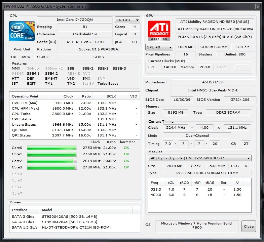
Task: Open the CPU #0 selector dropdown
Action: [127, 20]
